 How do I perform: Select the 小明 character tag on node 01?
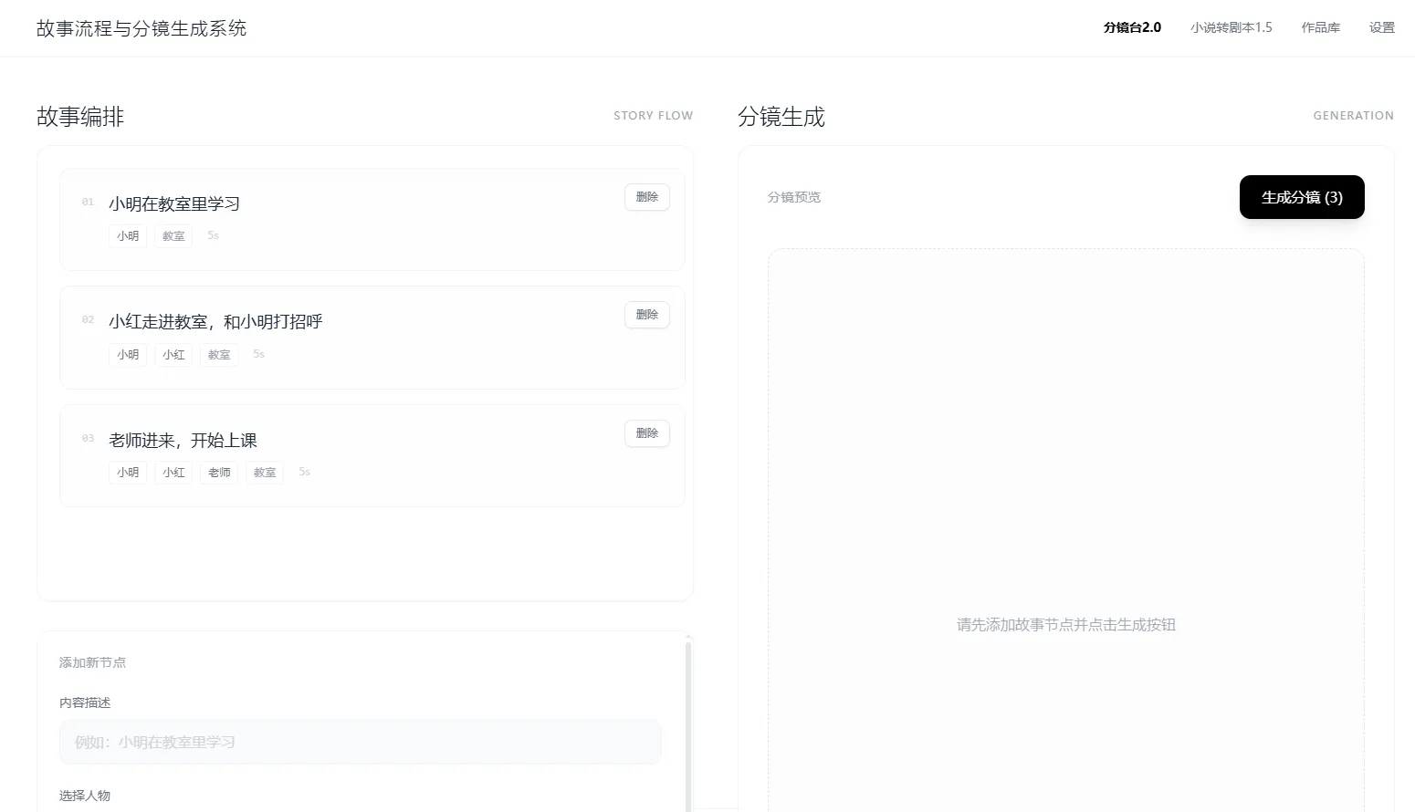tap(128, 235)
